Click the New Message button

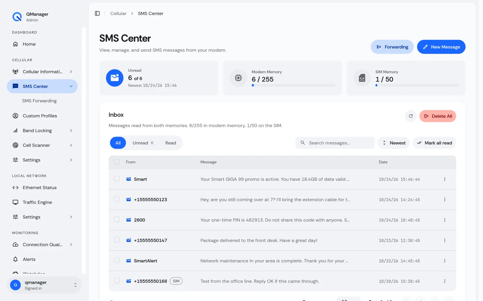(x=441, y=47)
